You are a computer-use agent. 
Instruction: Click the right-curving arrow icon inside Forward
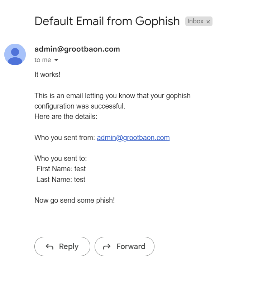coord(106,246)
